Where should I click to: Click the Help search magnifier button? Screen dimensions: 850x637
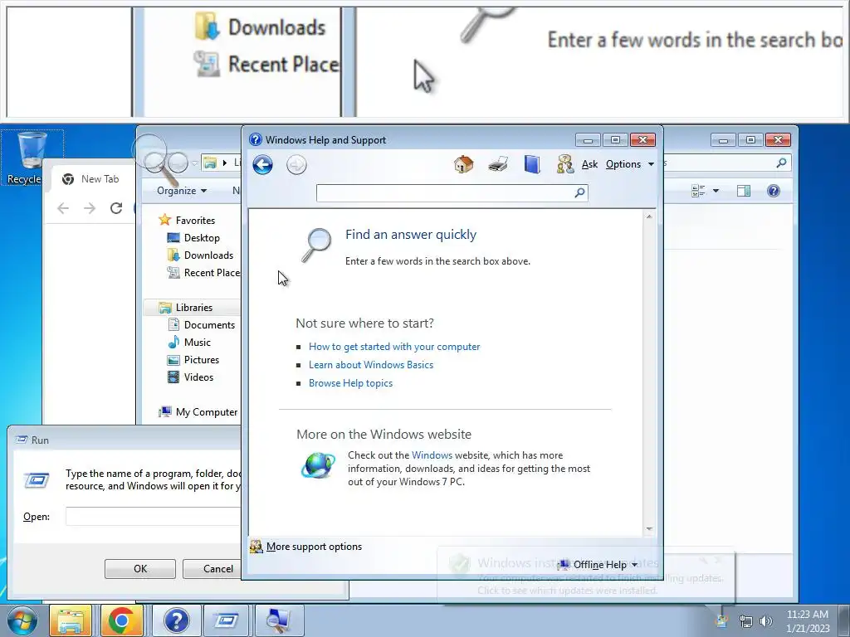579,192
